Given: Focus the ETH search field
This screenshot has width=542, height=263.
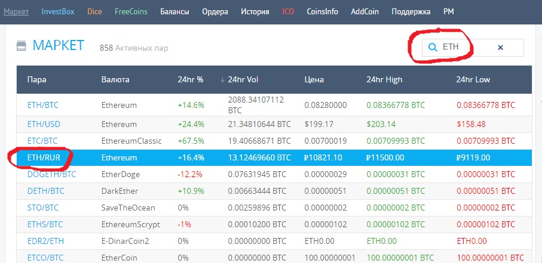Looking at the screenshot, I should (473, 47).
